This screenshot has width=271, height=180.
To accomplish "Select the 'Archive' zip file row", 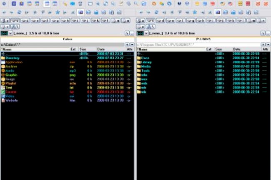I will click(68, 67).
